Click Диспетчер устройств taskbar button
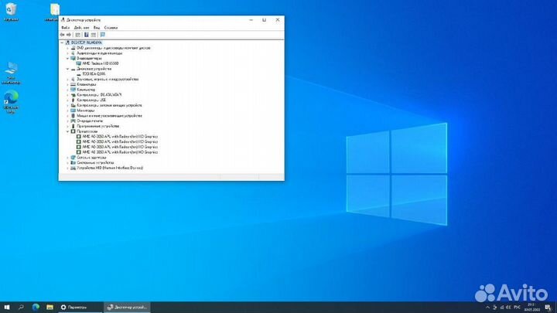The height and width of the screenshot is (313, 557). 127,308
